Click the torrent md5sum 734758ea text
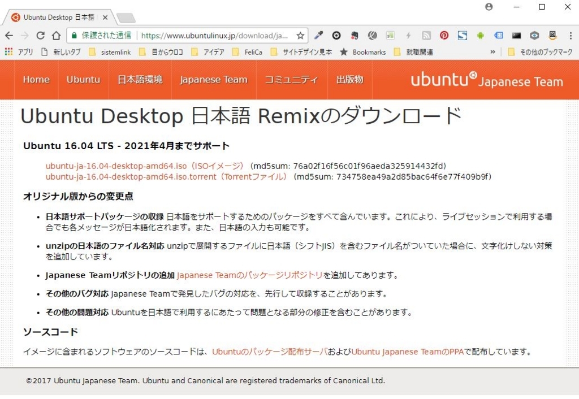Image resolution: width=579 pixels, height=399 pixels. click(392, 177)
